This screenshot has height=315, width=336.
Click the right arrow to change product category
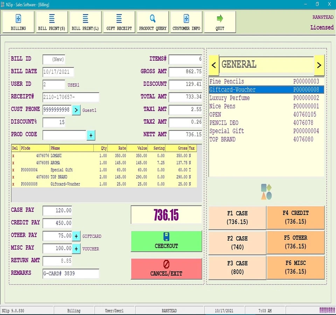point(318,65)
